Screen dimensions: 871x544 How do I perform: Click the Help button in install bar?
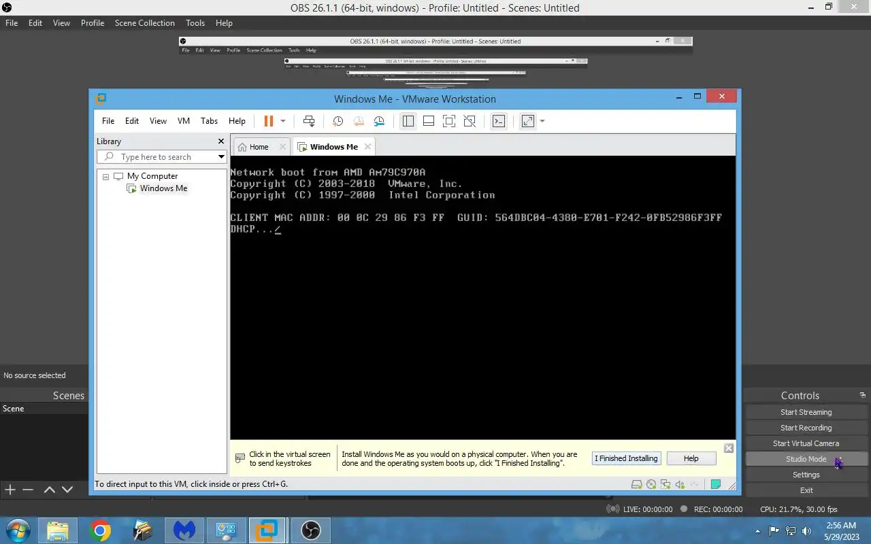click(x=691, y=458)
